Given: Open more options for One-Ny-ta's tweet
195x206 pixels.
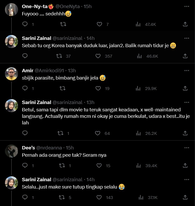Looking at the screenshot, I should coord(186,6).
